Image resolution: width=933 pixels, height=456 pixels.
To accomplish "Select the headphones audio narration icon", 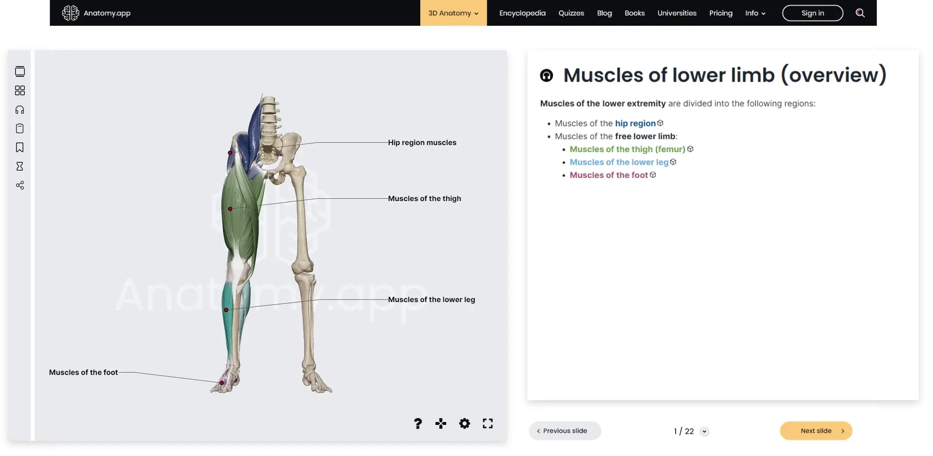I will click(19, 109).
